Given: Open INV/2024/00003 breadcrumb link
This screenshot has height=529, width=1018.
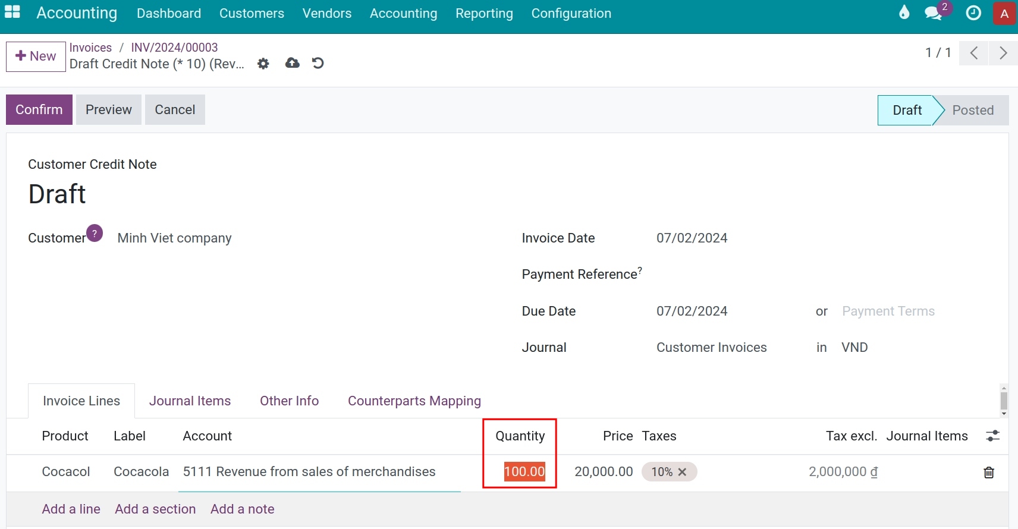Looking at the screenshot, I should (x=174, y=48).
